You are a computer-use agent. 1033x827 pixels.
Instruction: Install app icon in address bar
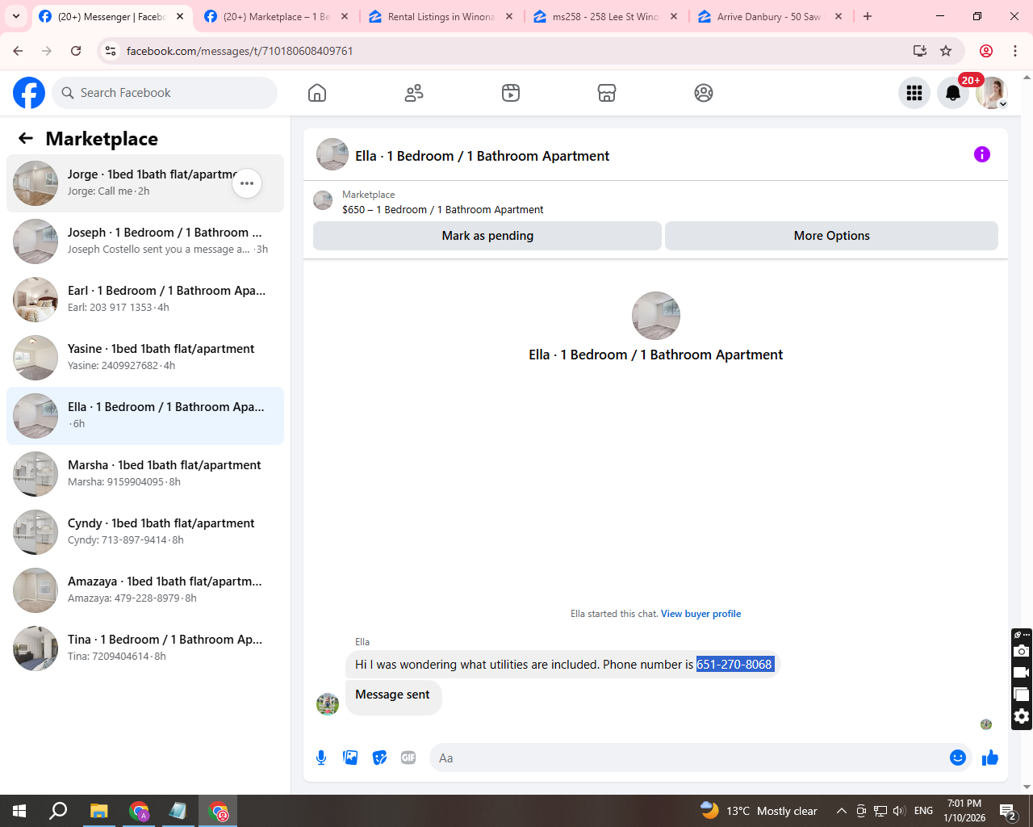(920, 51)
